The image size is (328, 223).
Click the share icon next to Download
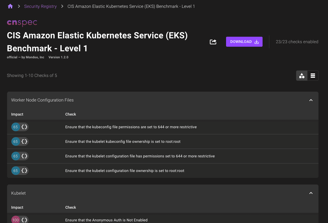[213, 42]
